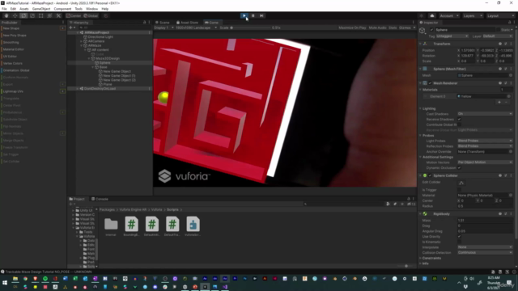Image resolution: width=518 pixels, height=291 pixels.
Task: Collapse Base object in Hierarchy
Action: coord(93,67)
